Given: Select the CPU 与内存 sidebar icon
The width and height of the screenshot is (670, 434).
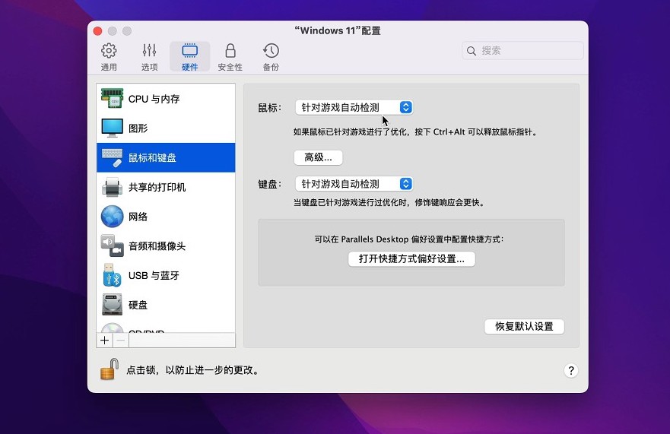Looking at the screenshot, I should tap(112, 99).
